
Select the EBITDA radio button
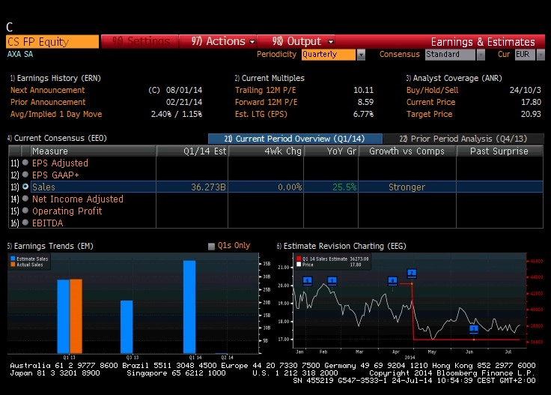(x=25, y=223)
